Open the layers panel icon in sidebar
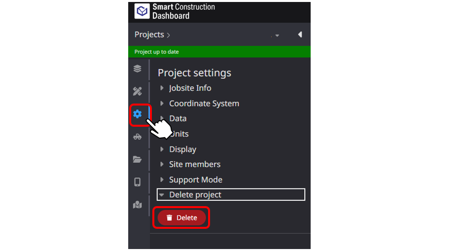Image resolution: width=464 pixels, height=251 pixels. 137,69
